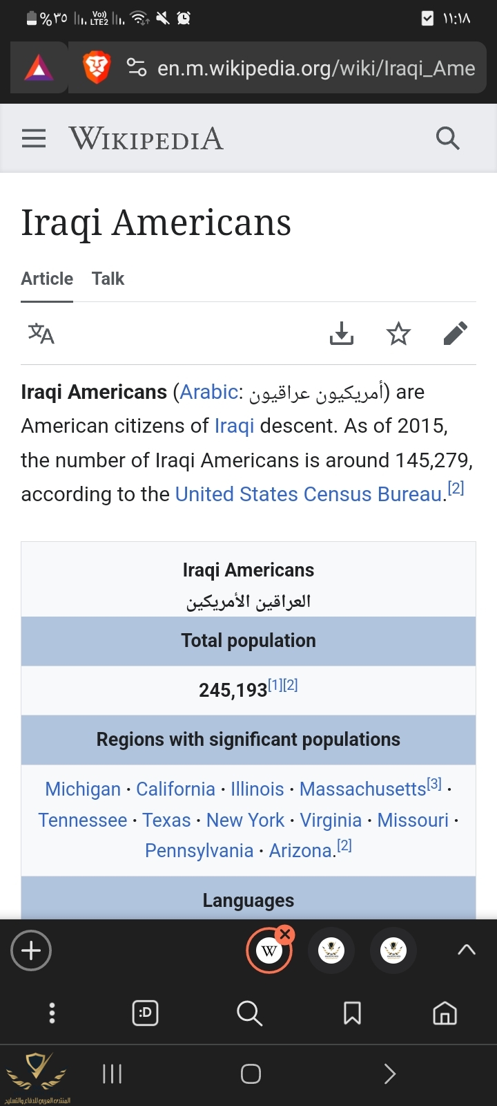
Task: Open the United States Census Bureau link
Action: [x=309, y=494]
